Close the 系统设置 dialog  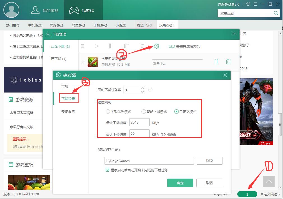point(225,75)
